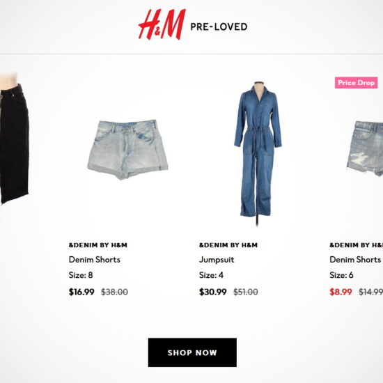Viewport: 383px width, 383px height.
Task: View the black jeans product image
Action: point(15,139)
